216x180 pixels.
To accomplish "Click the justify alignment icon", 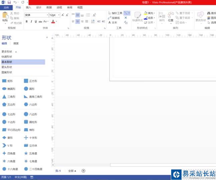I will coord(87,21).
